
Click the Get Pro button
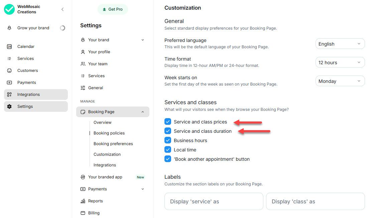[113, 9]
